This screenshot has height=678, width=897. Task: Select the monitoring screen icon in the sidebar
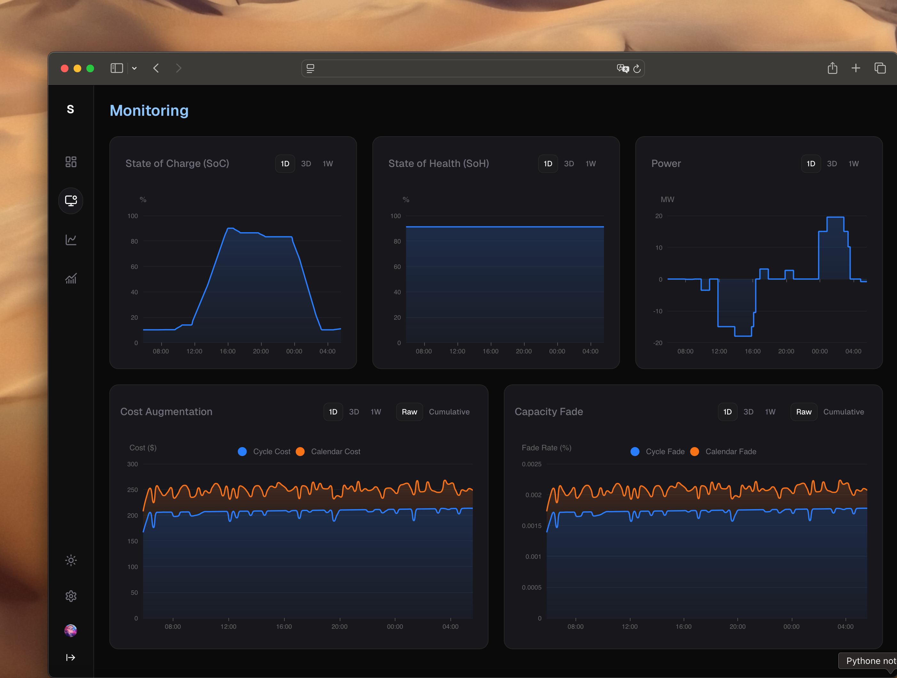(x=71, y=200)
